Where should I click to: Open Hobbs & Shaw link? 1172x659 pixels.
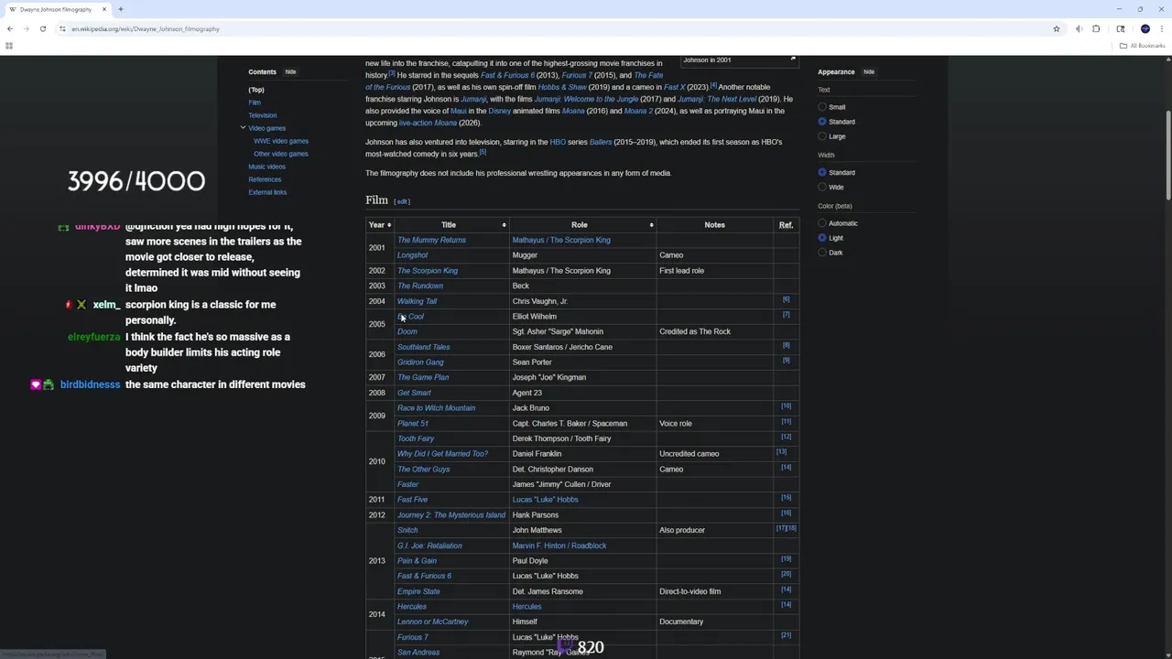562,87
